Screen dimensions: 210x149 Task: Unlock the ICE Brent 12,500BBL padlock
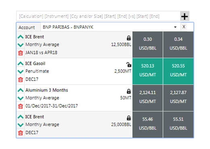pos(129,38)
